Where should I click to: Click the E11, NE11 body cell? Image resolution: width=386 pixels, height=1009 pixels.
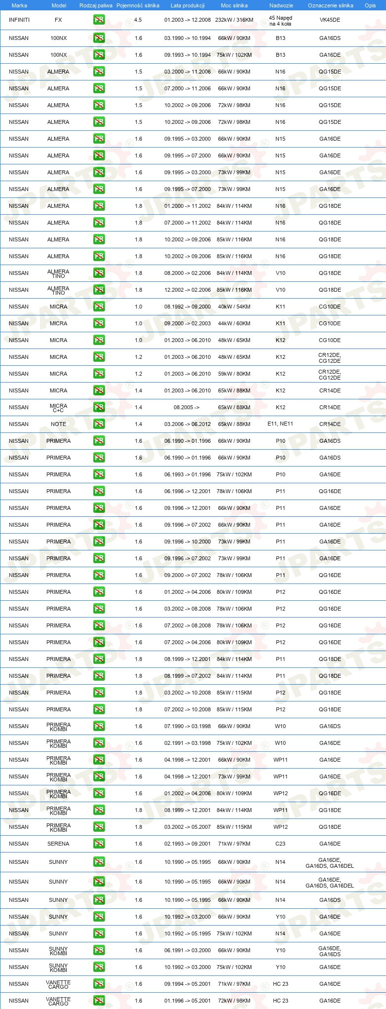point(280,424)
